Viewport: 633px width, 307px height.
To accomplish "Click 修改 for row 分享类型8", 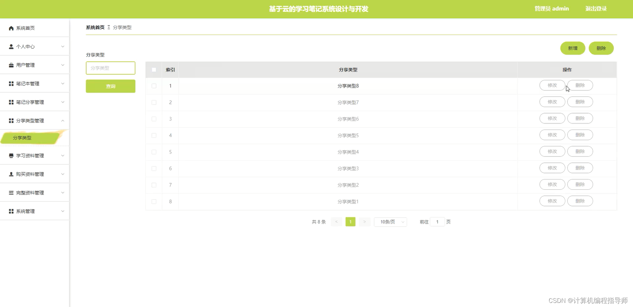I will pos(552,85).
